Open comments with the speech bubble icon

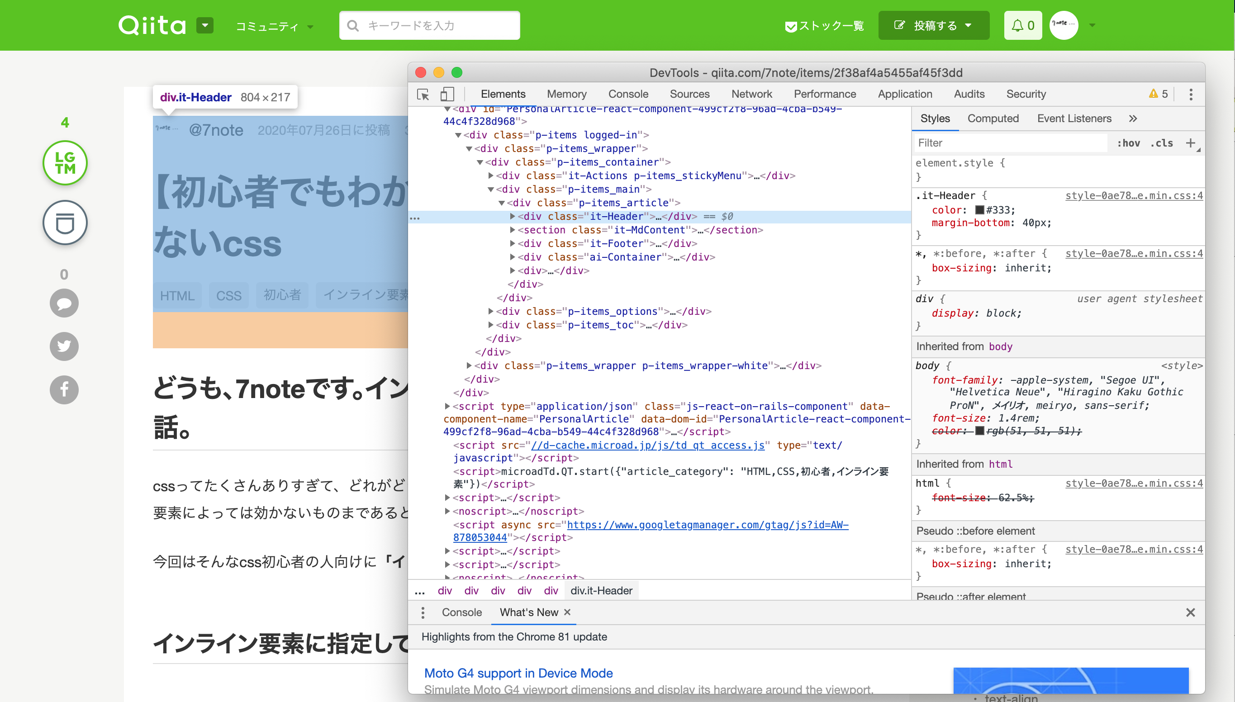[64, 303]
